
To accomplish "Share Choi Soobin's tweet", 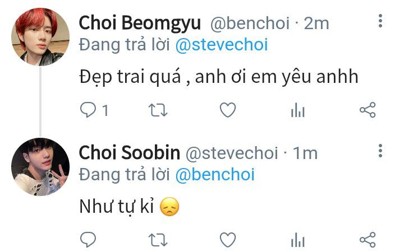I will (367, 240).
